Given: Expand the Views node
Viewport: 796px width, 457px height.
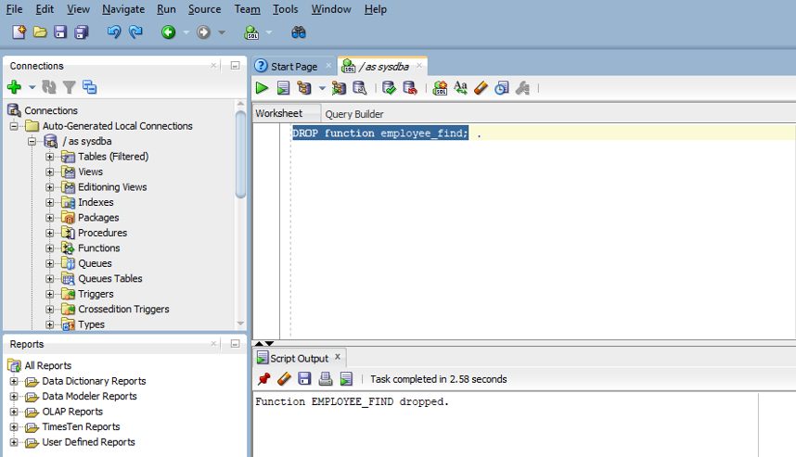Looking at the screenshot, I should click(x=49, y=171).
